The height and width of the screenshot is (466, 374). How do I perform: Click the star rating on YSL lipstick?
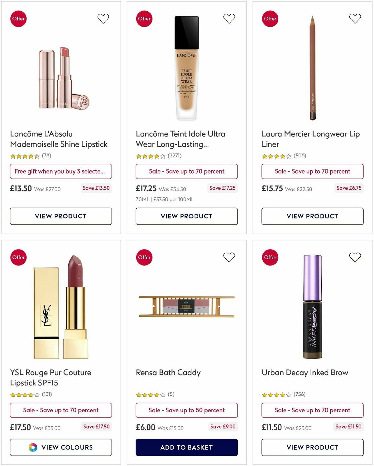point(24,394)
